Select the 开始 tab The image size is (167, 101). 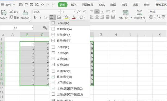[62, 5]
